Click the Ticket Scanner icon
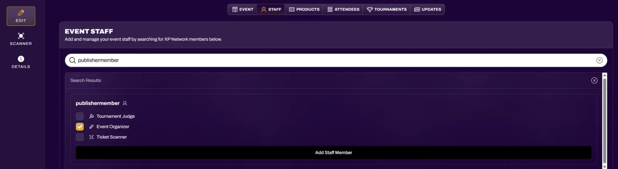The width and height of the screenshot is (618, 169). tap(92, 137)
